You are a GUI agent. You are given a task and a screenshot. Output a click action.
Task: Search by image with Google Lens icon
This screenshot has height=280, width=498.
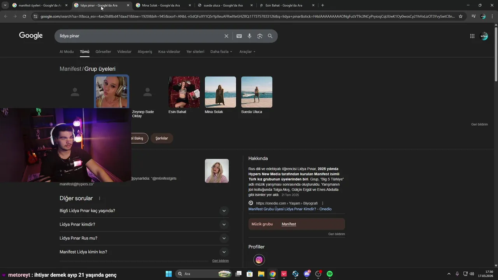pos(260,36)
